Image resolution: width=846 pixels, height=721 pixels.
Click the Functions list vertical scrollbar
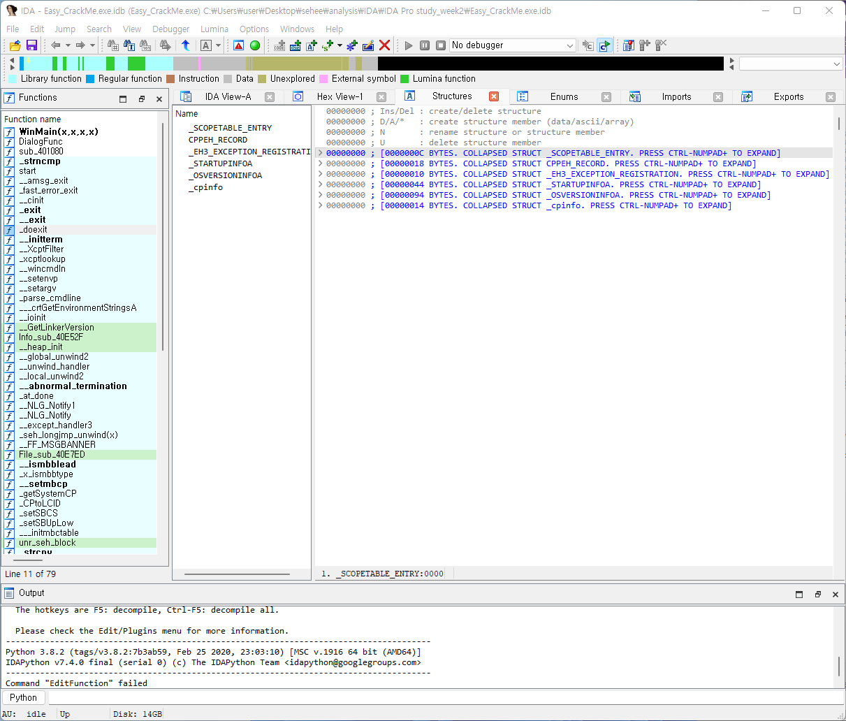click(x=163, y=238)
